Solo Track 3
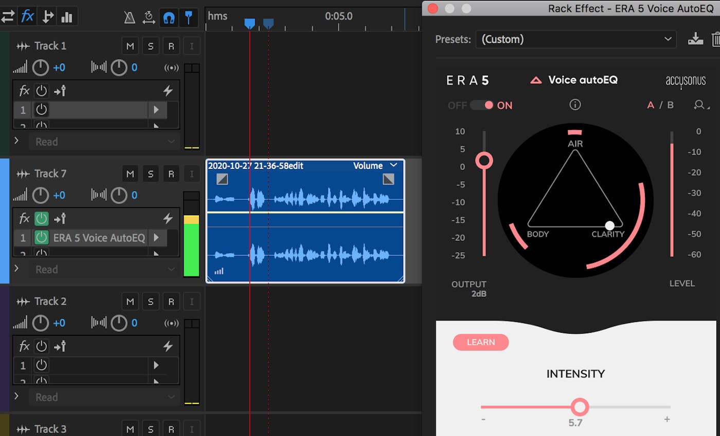 151,429
